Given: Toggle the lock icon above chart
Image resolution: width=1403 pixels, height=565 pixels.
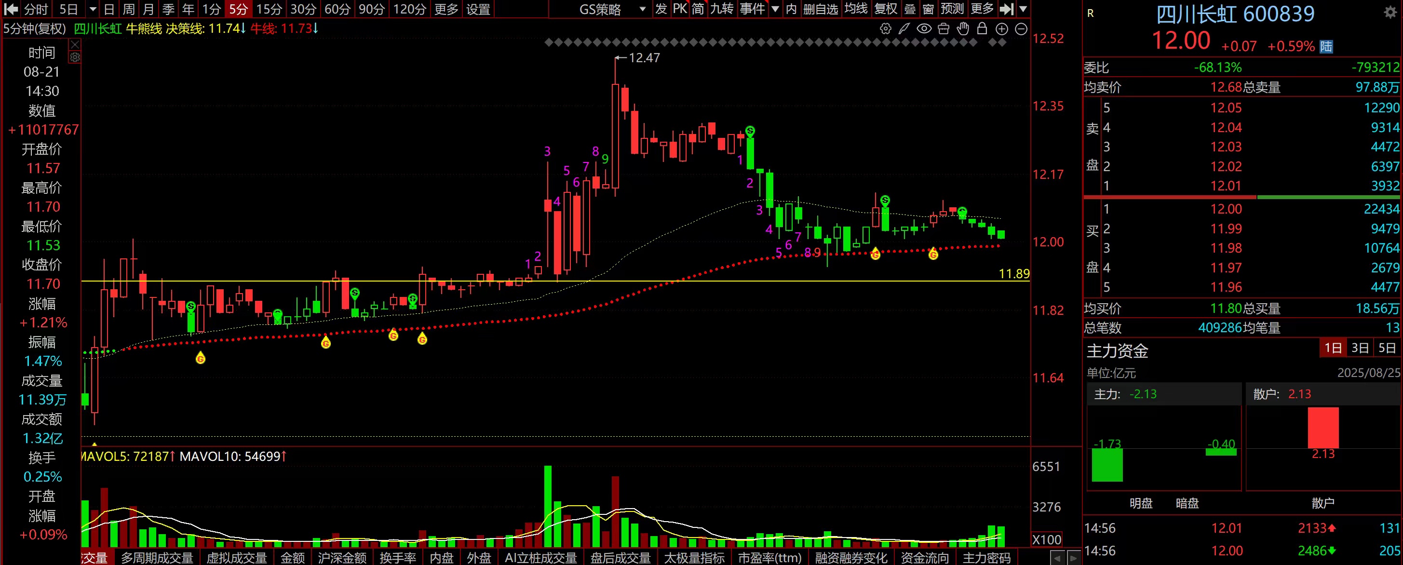Looking at the screenshot, I should point(982,29).
